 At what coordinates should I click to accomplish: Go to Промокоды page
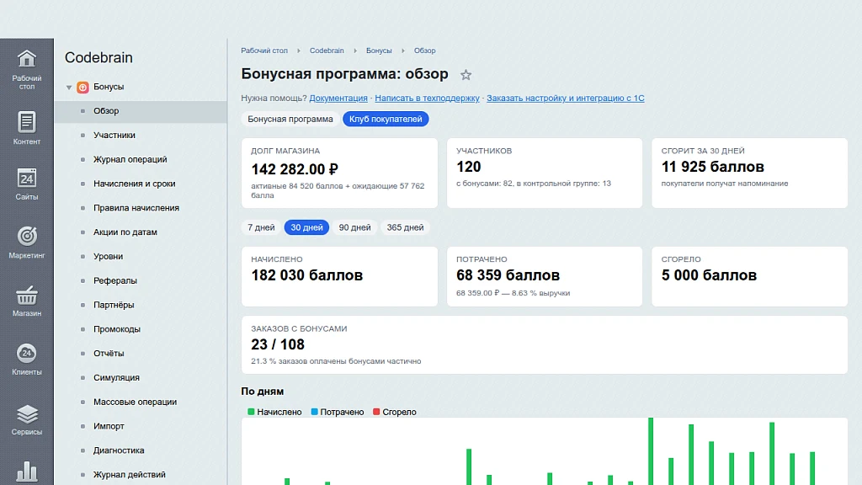116,329
